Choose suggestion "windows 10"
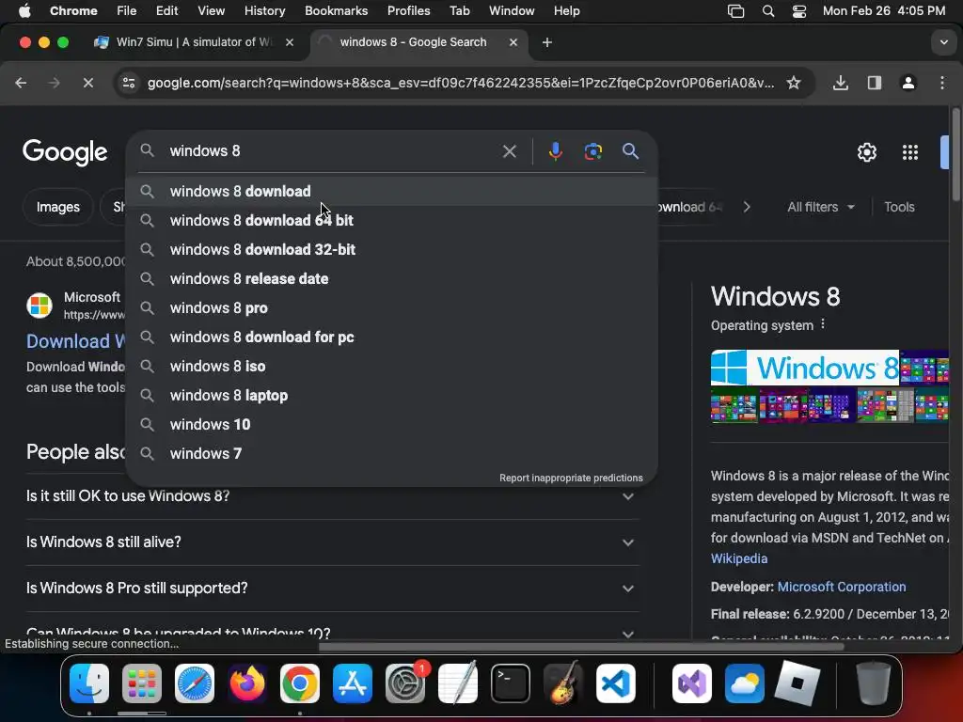The width and height of the screenshot is (963, 722). coord(392,425)
